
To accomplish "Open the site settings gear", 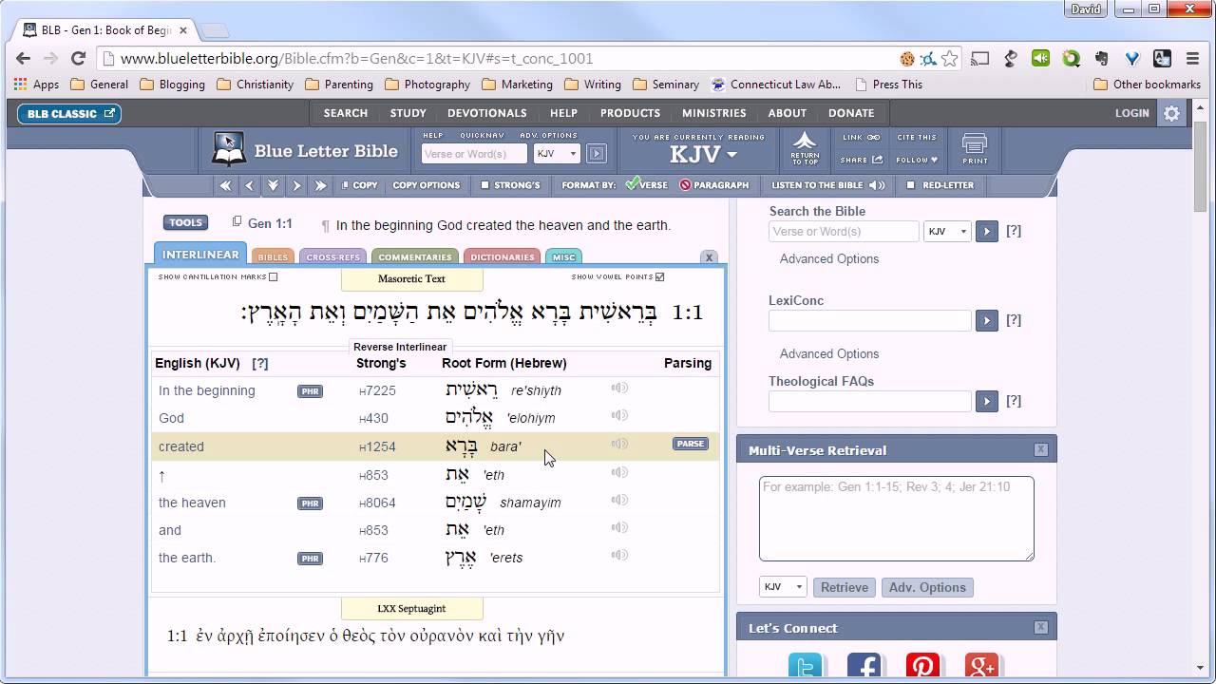I will 1171,113.
